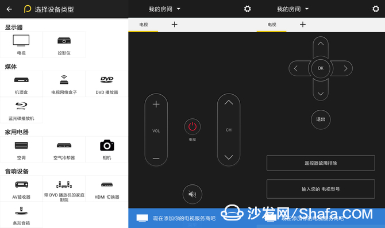Open the 输入您的电视型号 button
385x228 pixels.
pyautogui.click(x=321, y=189)
